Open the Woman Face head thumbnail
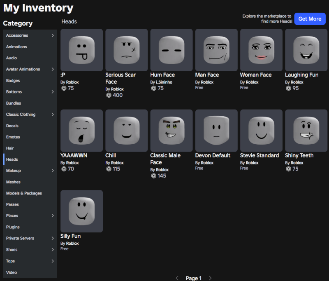 261,50
